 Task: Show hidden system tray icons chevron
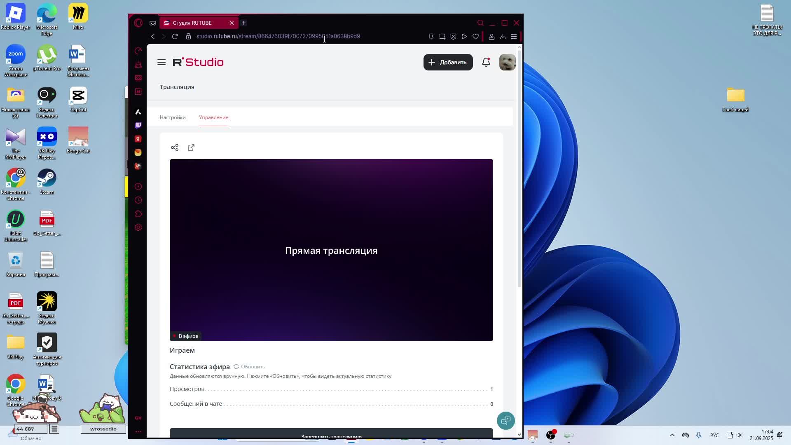pyautogui.click(x=672, y=435)
